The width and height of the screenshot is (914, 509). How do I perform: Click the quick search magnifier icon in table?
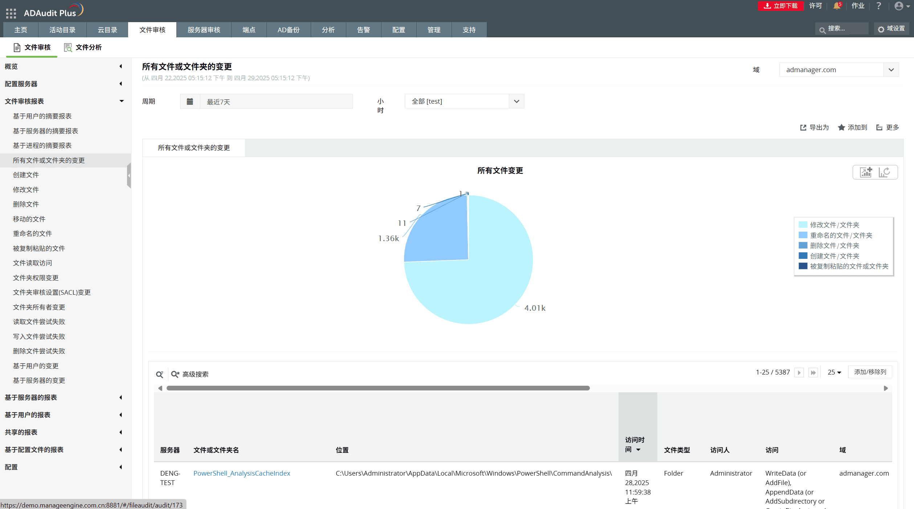tap(160, 374)
